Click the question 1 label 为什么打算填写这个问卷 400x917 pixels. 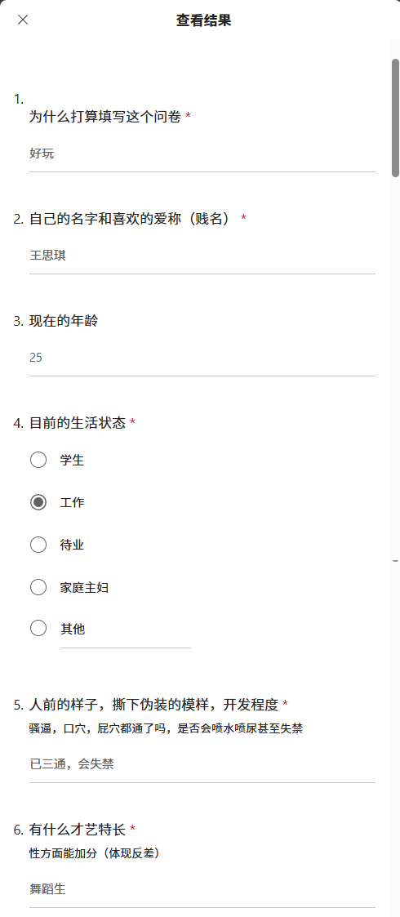coord(105,117)
